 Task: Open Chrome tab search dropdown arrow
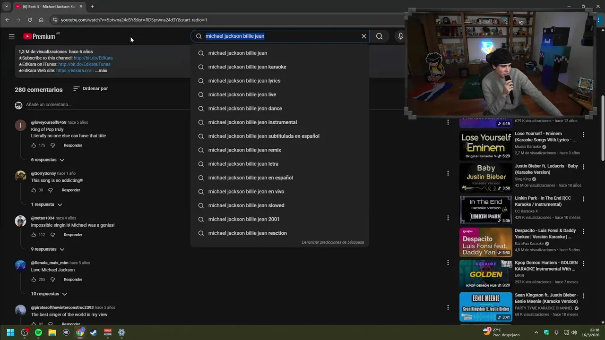(6, 6)
